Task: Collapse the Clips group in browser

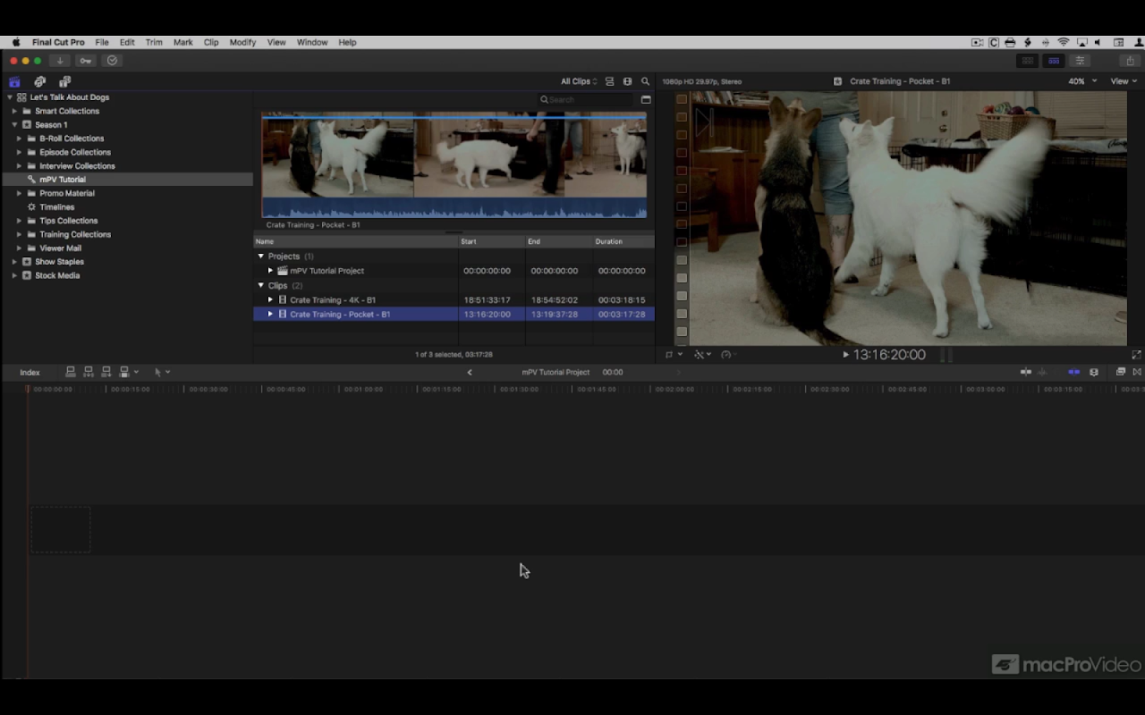Action: [261, 286]
